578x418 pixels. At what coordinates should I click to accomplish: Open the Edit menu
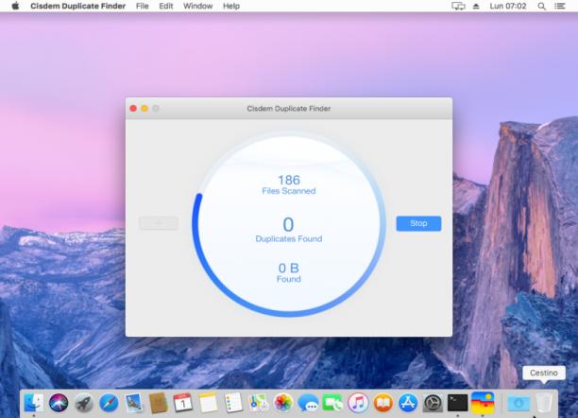pyautogui.click(x=166, y=6)
